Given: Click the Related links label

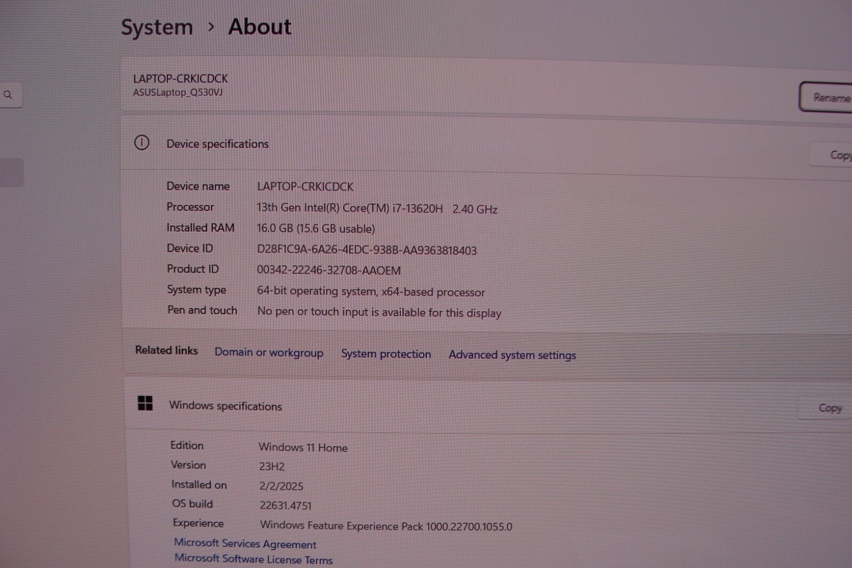Looking at the screenshot, I should [x=167, y=350].
